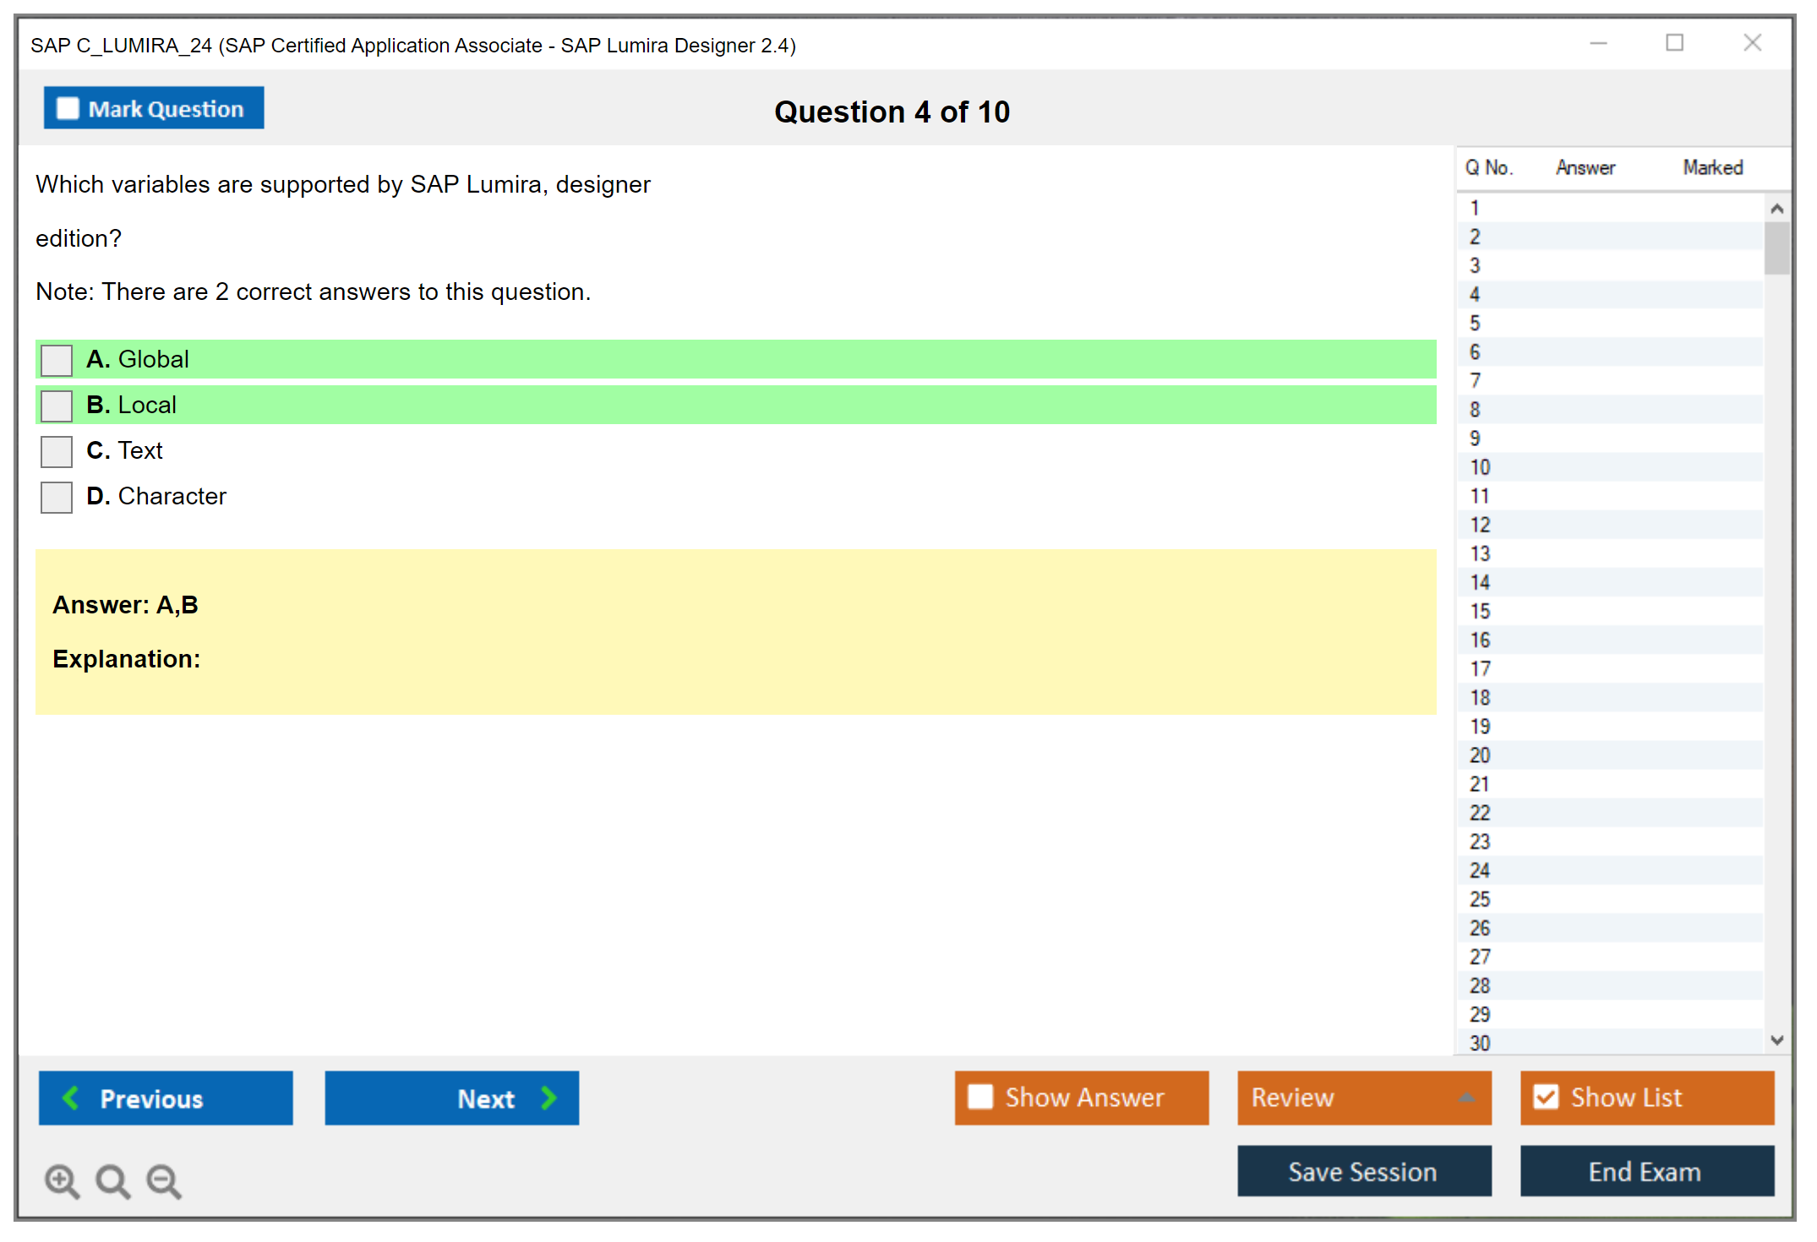Click the zoom in magnifier icon
The image size is (1817, 1242).
pyautogui.click(x=62, y=1180)
